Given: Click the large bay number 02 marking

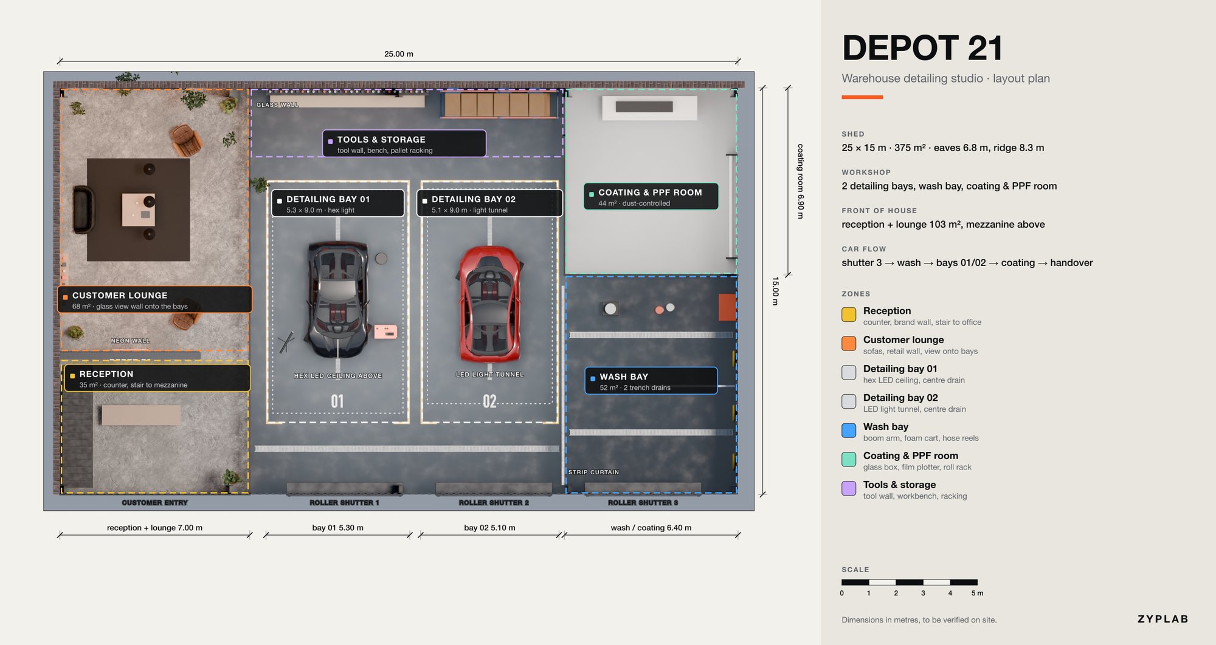Looking at the screenshot, I should coord(489,401).
